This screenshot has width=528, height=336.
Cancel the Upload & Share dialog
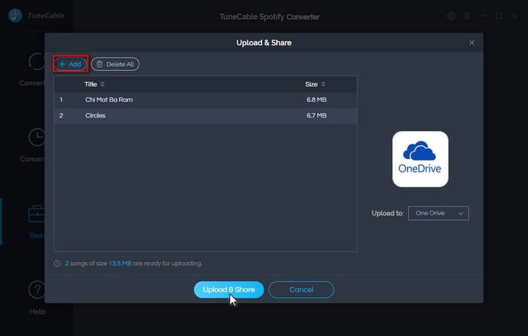click(x=301, y=289)
